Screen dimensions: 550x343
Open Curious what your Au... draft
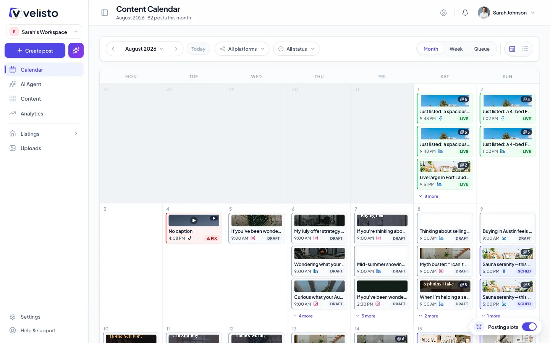[319, 294]
